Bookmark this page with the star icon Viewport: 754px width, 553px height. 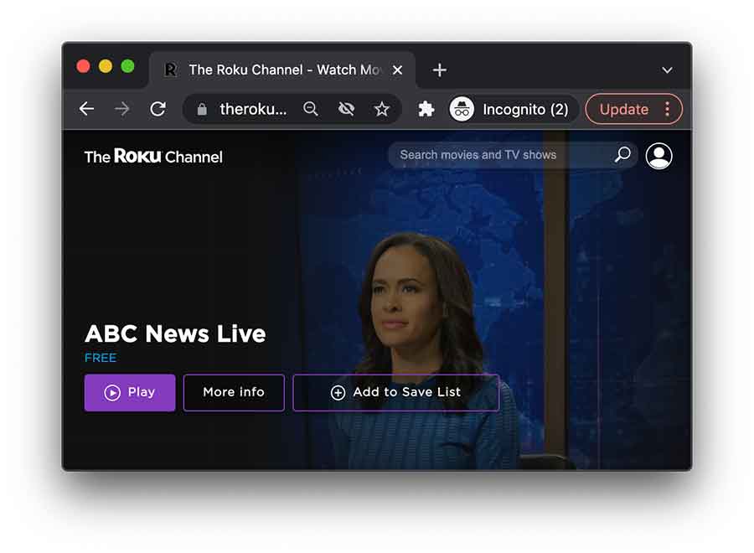382,109
